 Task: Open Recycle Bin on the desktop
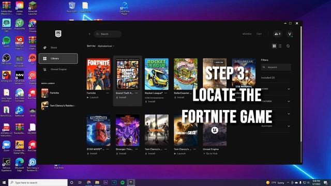pos(72,7)
